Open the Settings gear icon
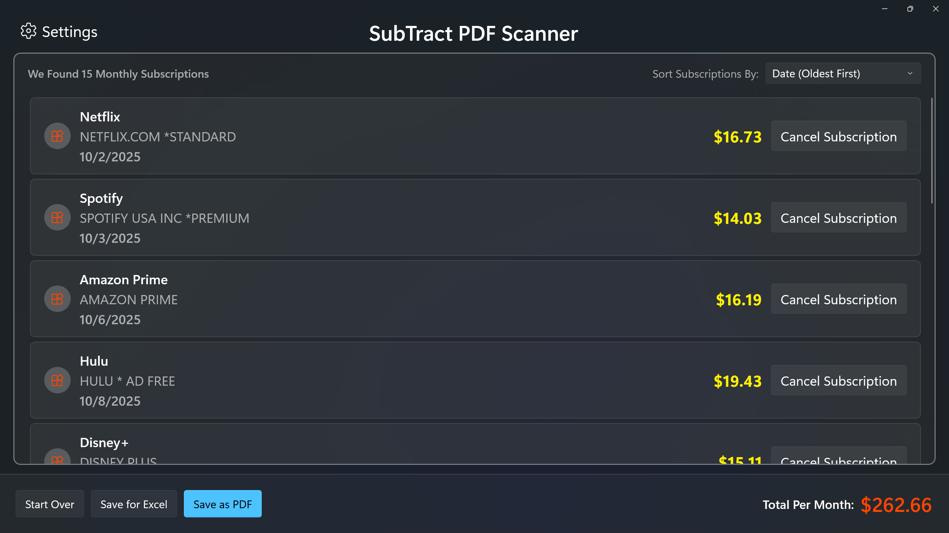This screenshot has width=949, height=533. (x=29, y=32)
